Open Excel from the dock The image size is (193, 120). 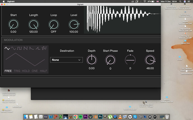click(61, 117)
